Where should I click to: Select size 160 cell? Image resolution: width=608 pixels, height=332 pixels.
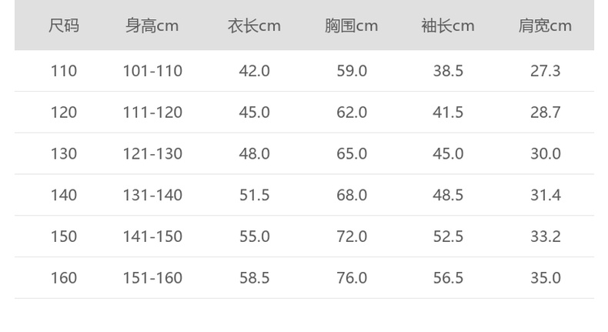pyautogui.click(x=64, y=278)
